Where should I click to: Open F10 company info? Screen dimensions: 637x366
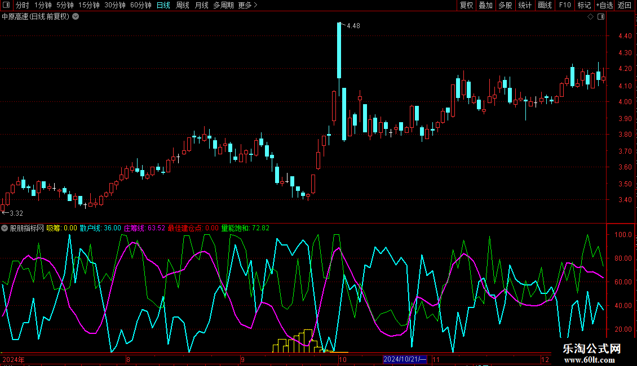(565, 5)
